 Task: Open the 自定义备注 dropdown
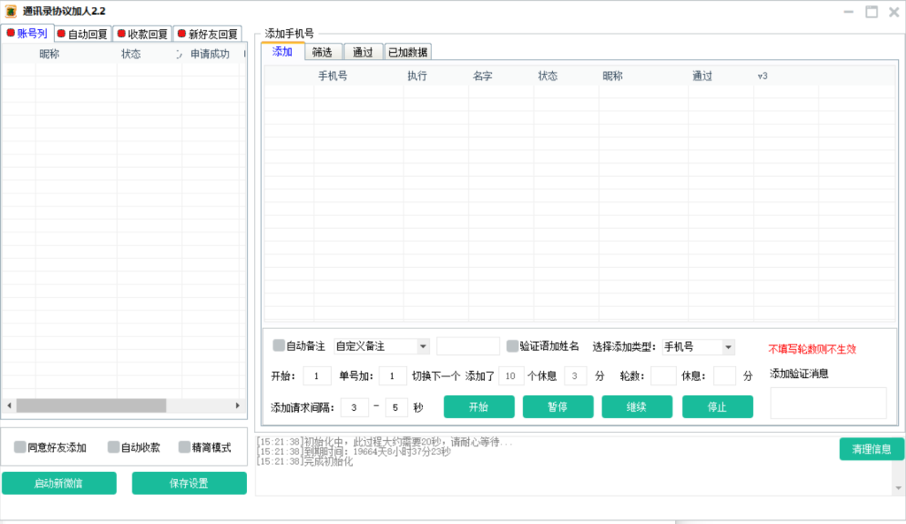pos(423,346)
